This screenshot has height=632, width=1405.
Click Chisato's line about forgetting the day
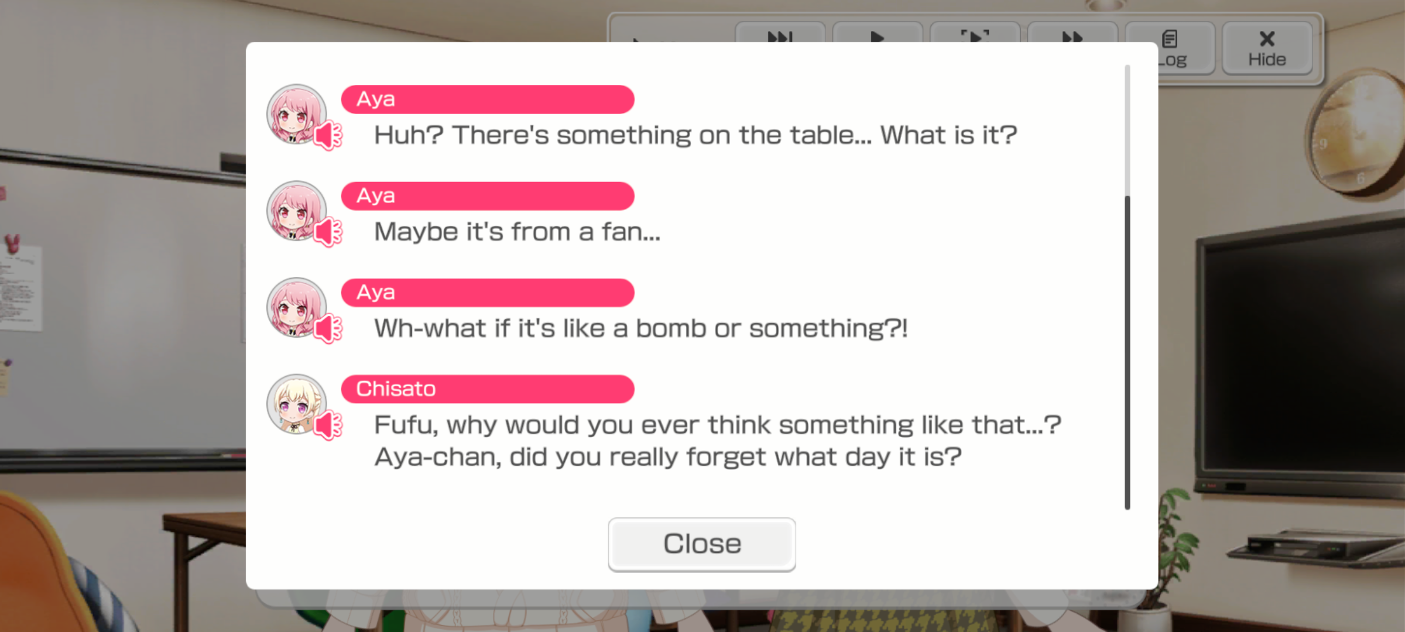coord(668,457)
